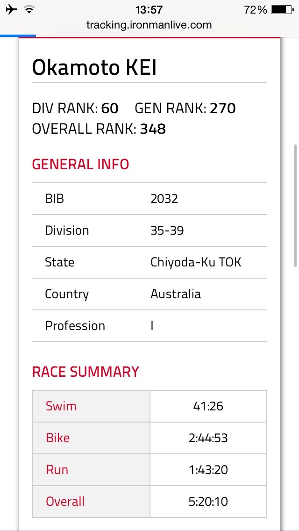Select BIB number 2032
The height and width of the screenshot is (531, 299).
point(164,199)
